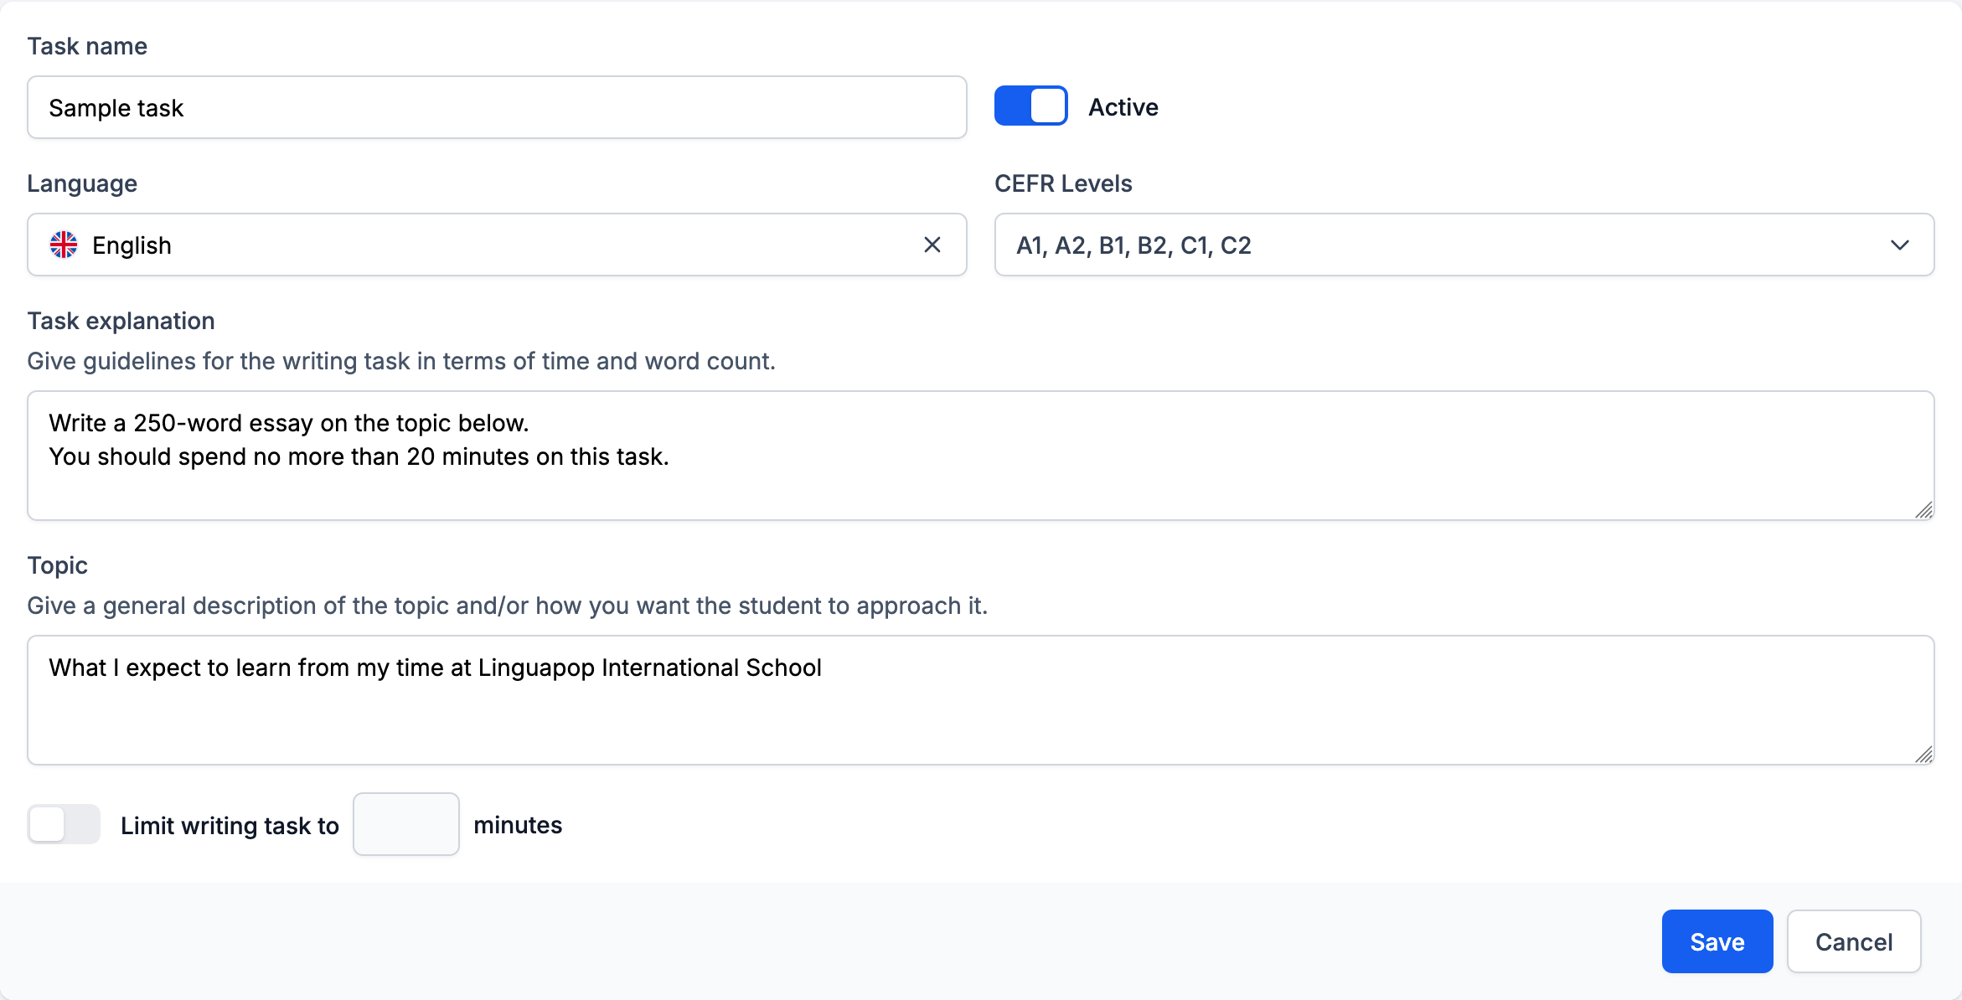
Task: Click the minutes input box
Action: (x=405, y=824)
